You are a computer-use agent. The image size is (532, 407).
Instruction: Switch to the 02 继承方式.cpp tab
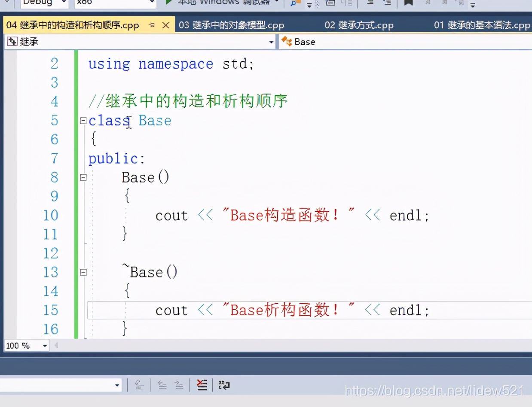coord(360,25)
